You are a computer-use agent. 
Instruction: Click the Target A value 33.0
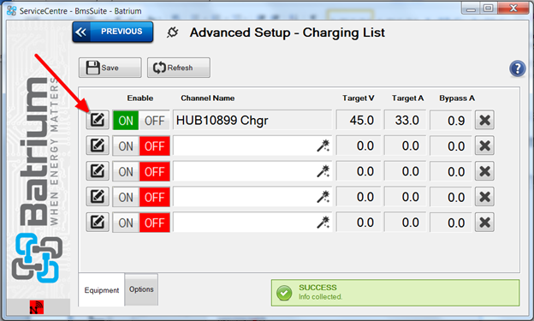[405, 120]
